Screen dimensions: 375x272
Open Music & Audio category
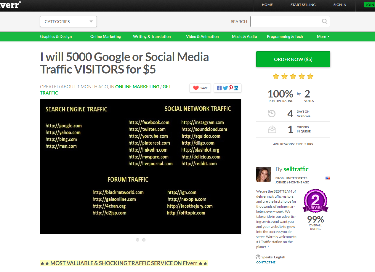(244, 36)
